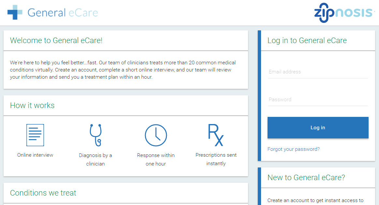
Task: Open the Forgot your password link
Action: pyautogui.click(x=293, y=149)
